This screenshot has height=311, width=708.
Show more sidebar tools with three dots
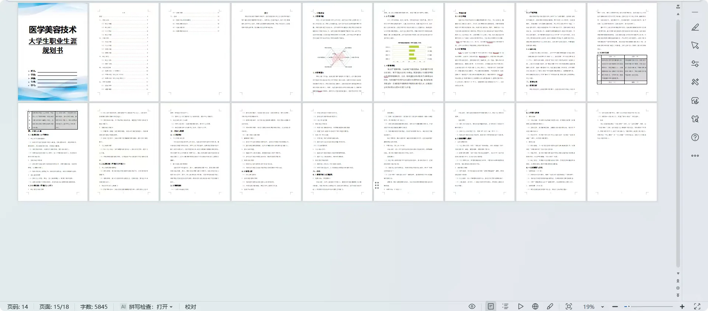[x=695, y=156]
